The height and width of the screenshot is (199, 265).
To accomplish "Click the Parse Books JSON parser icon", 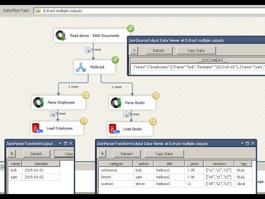I will pos(116,103).
